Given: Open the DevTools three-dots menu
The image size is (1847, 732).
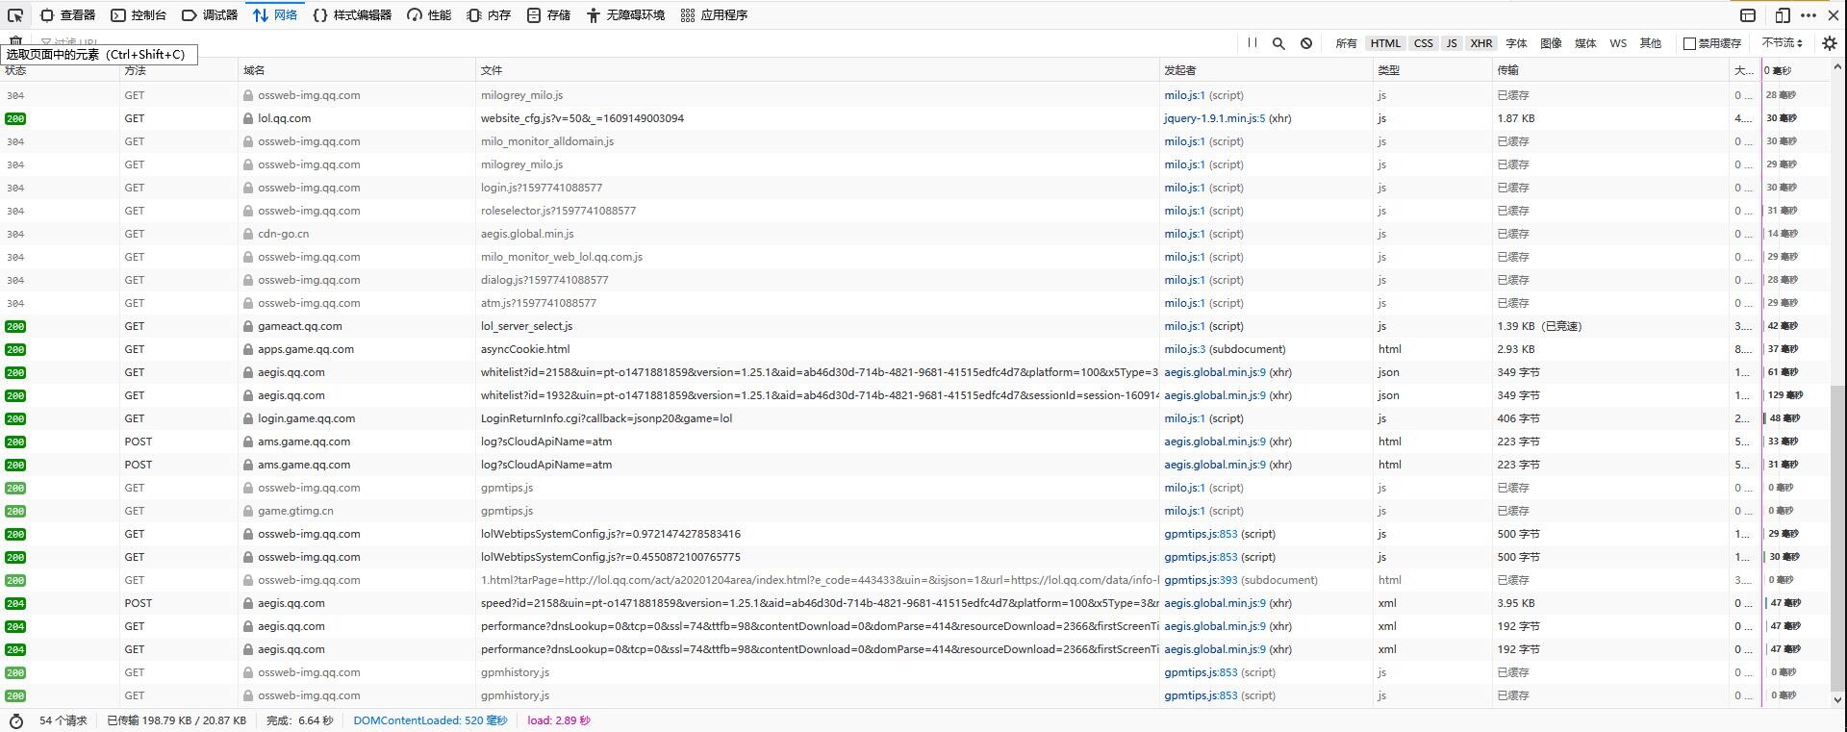Looking at the screenshot, I should pyautogui.click(x=1808, y=15).
